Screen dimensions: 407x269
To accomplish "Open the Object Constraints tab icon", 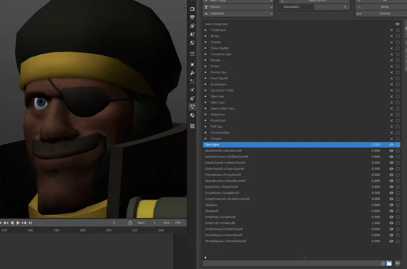I will tap(192, 98).
